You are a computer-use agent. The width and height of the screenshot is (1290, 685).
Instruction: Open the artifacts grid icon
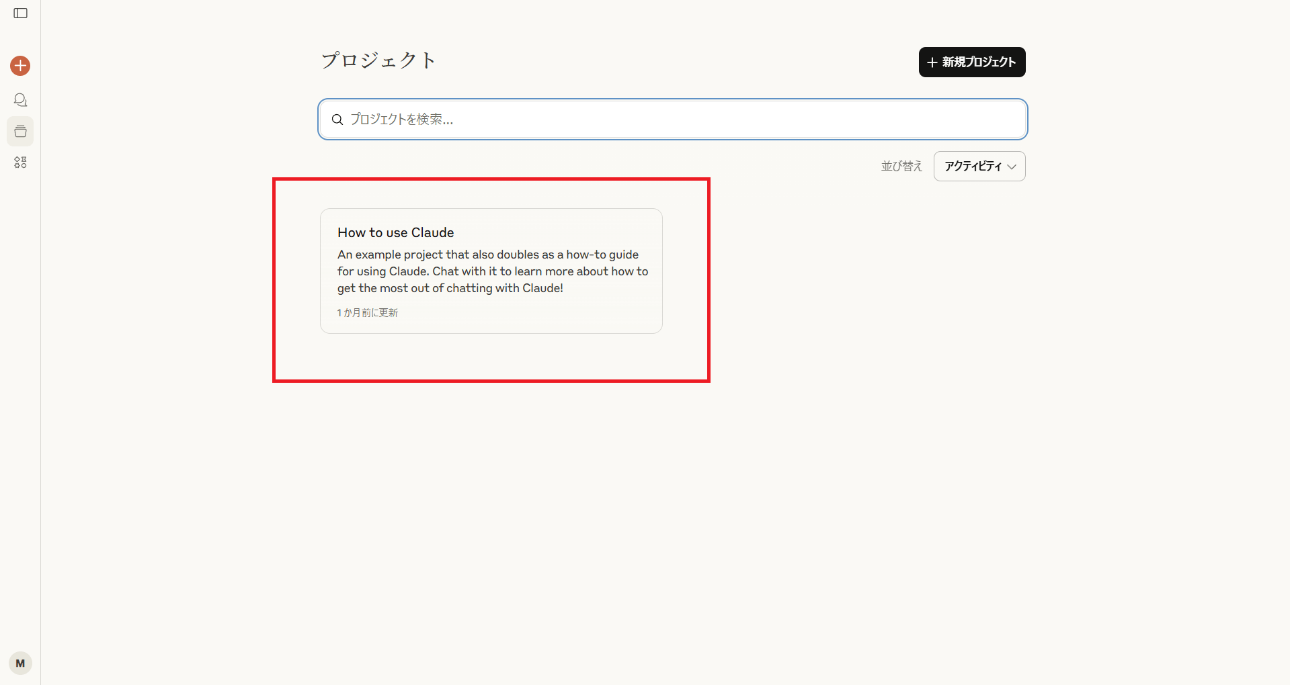(20, 163)
